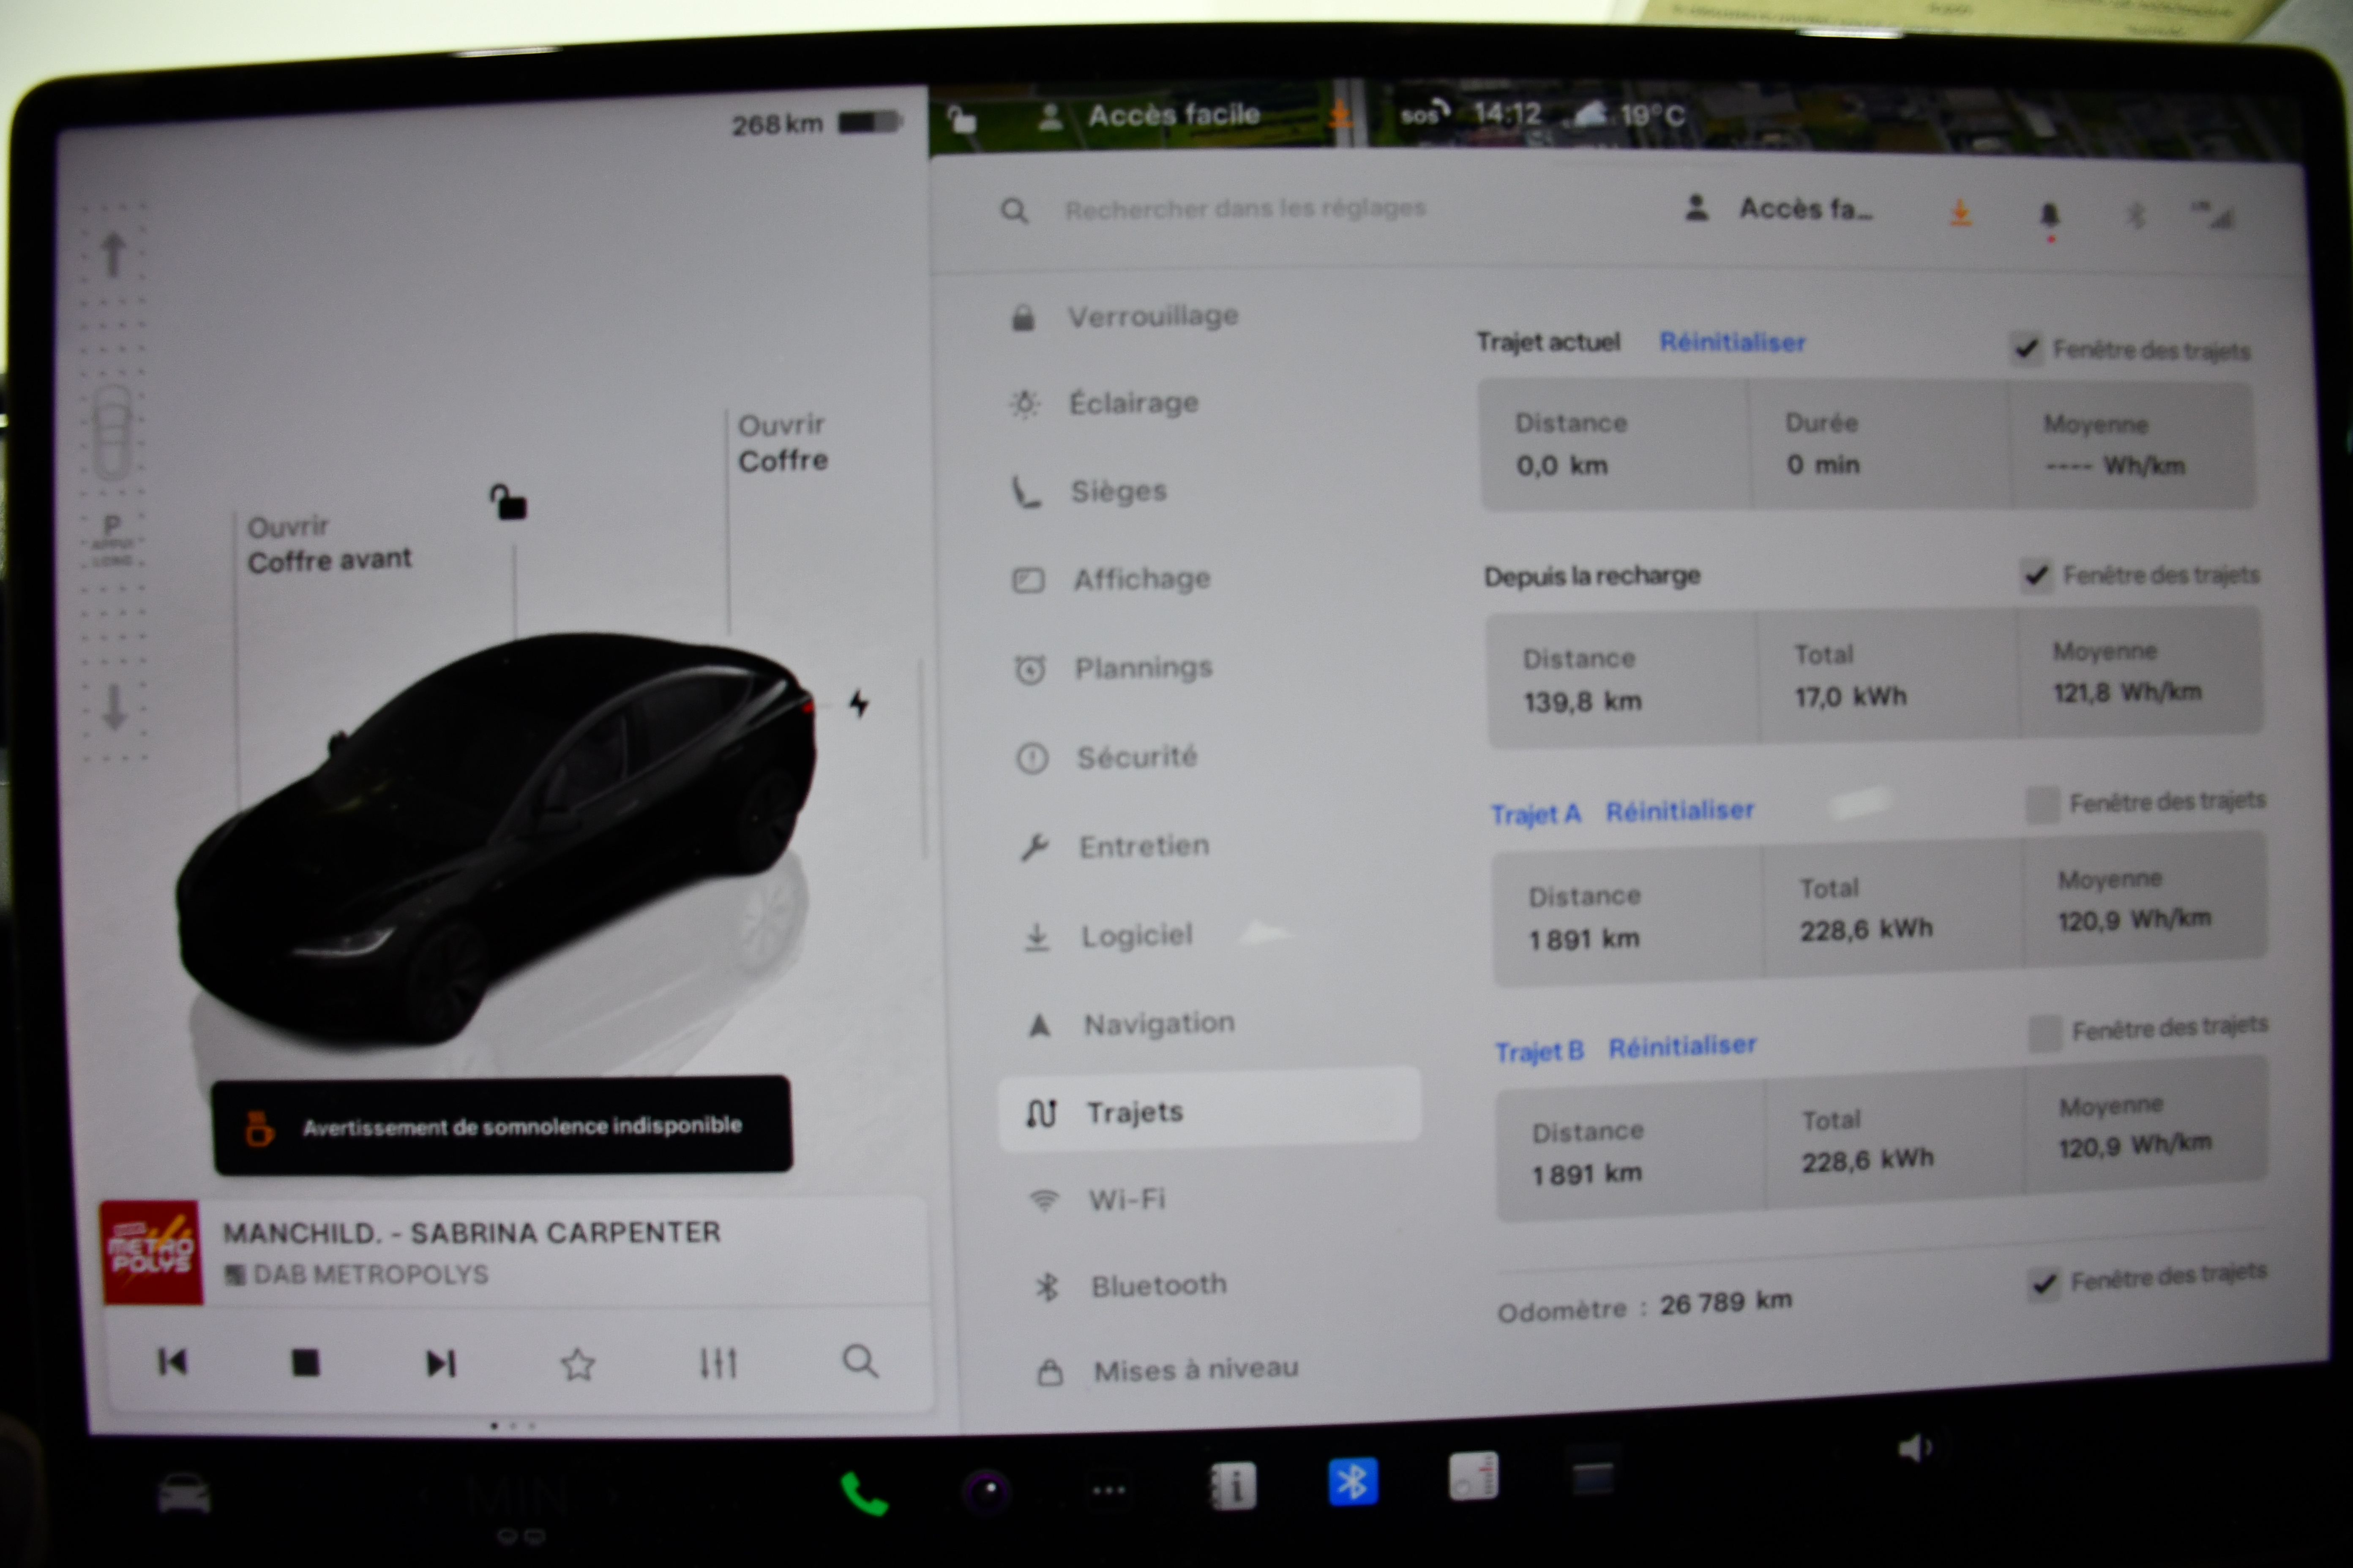Reset Trajet B with Réinitialiser
2353x1568 pixels.
pyautogui.click(x=1682, y=1046)
